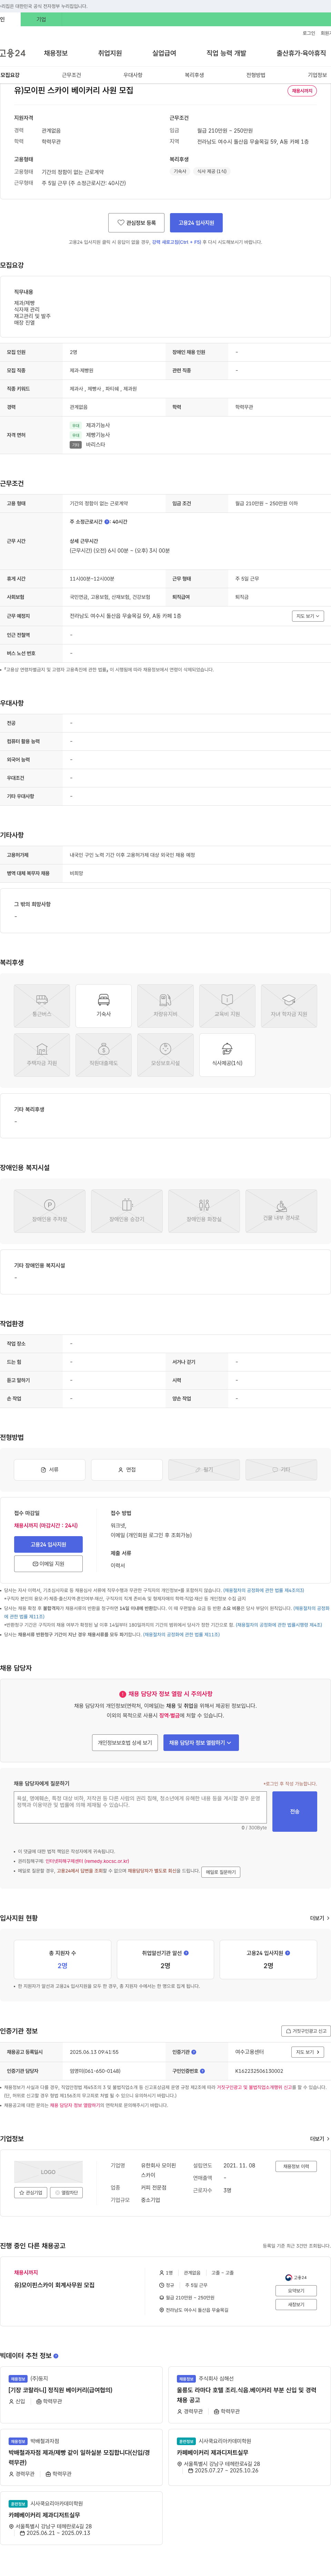This screenshot has width=331, height=2576.
Task: Switch to the 기업정보 tab
Action: point(317,75)
